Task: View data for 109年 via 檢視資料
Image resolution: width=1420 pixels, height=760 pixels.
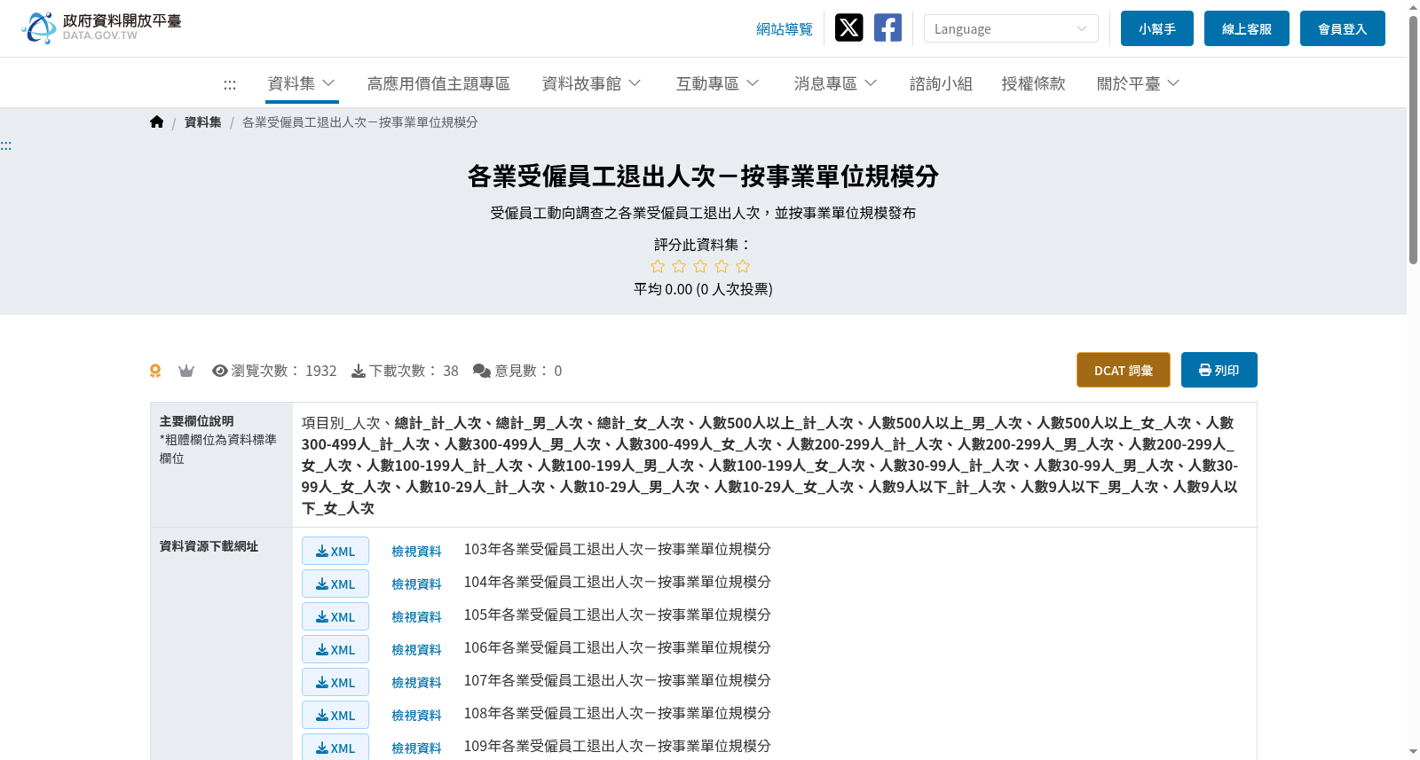Action: tap(416, 748)
